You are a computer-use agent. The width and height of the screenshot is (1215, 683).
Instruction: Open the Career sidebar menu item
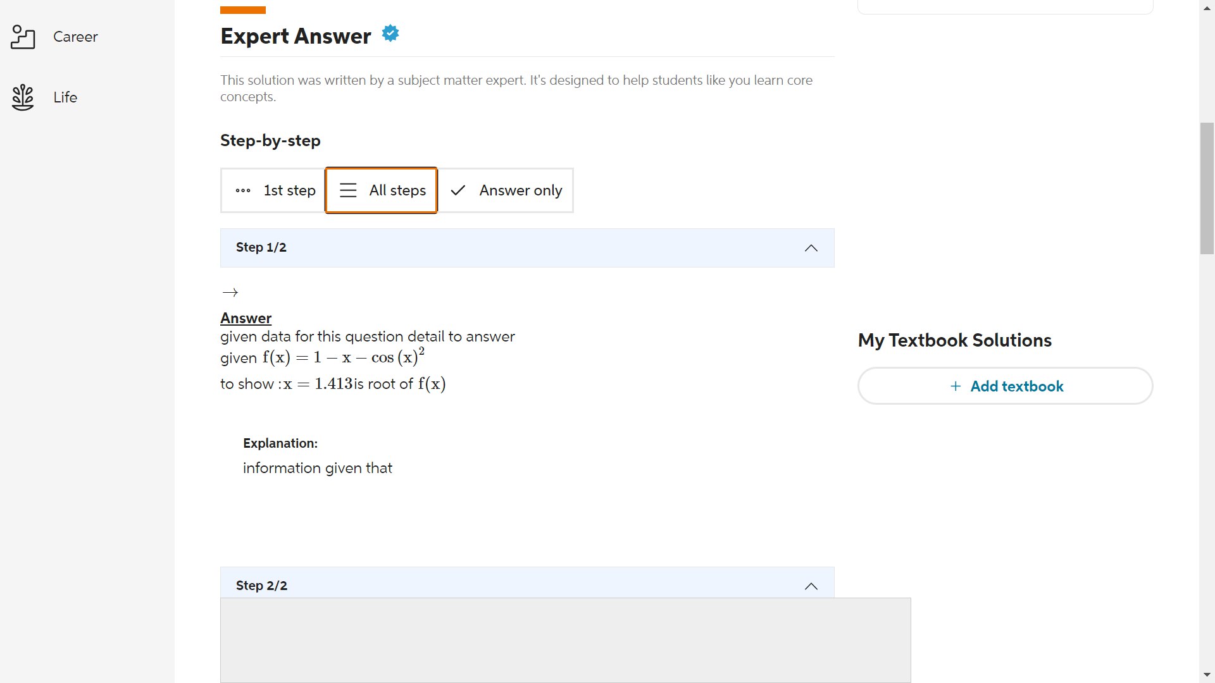coord(75,37)
